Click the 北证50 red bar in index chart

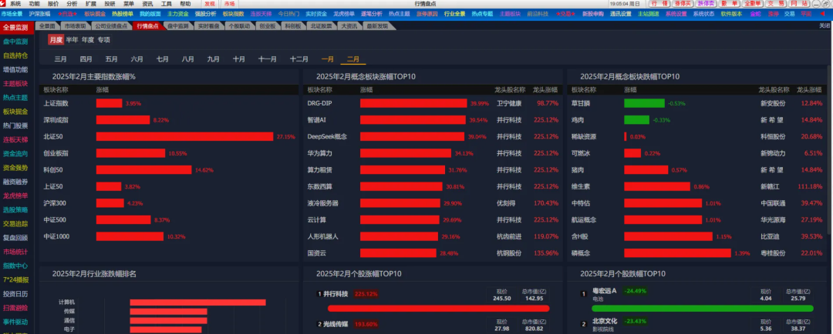(185, 136)
